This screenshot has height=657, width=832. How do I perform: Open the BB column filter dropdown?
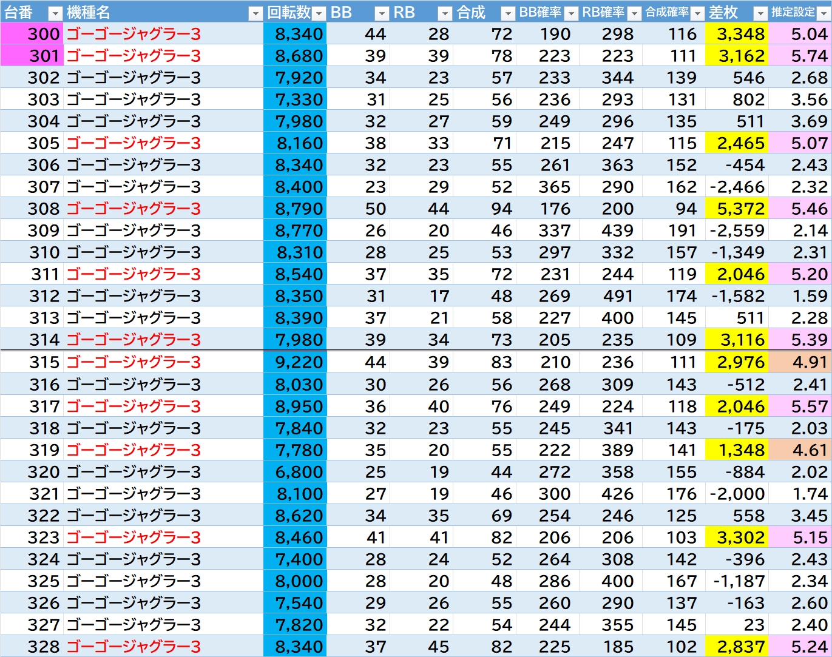[x=382, y=13]
